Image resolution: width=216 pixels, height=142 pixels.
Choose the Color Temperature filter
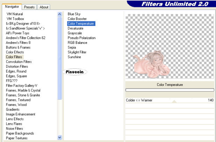pyautogui.click(x=81, y=23)
